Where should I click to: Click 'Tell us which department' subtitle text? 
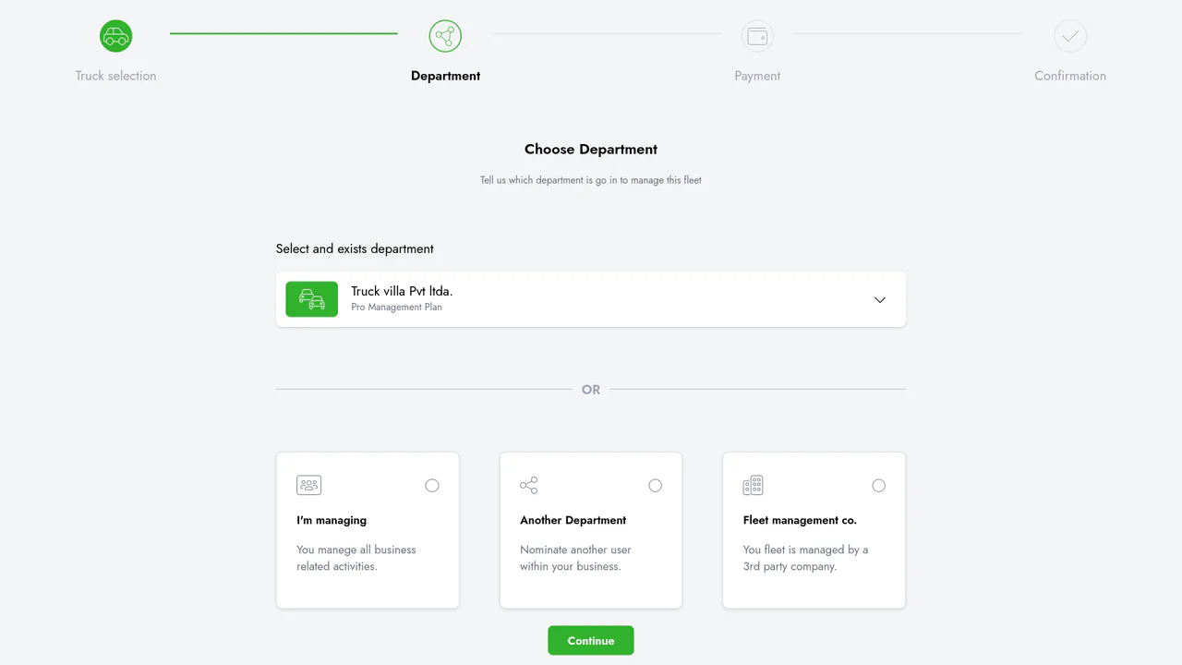pyautogui.click(x=591, y=180)
